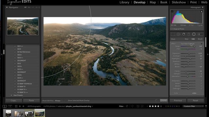Adjust the Exposure slider handle

coord(189,53)
